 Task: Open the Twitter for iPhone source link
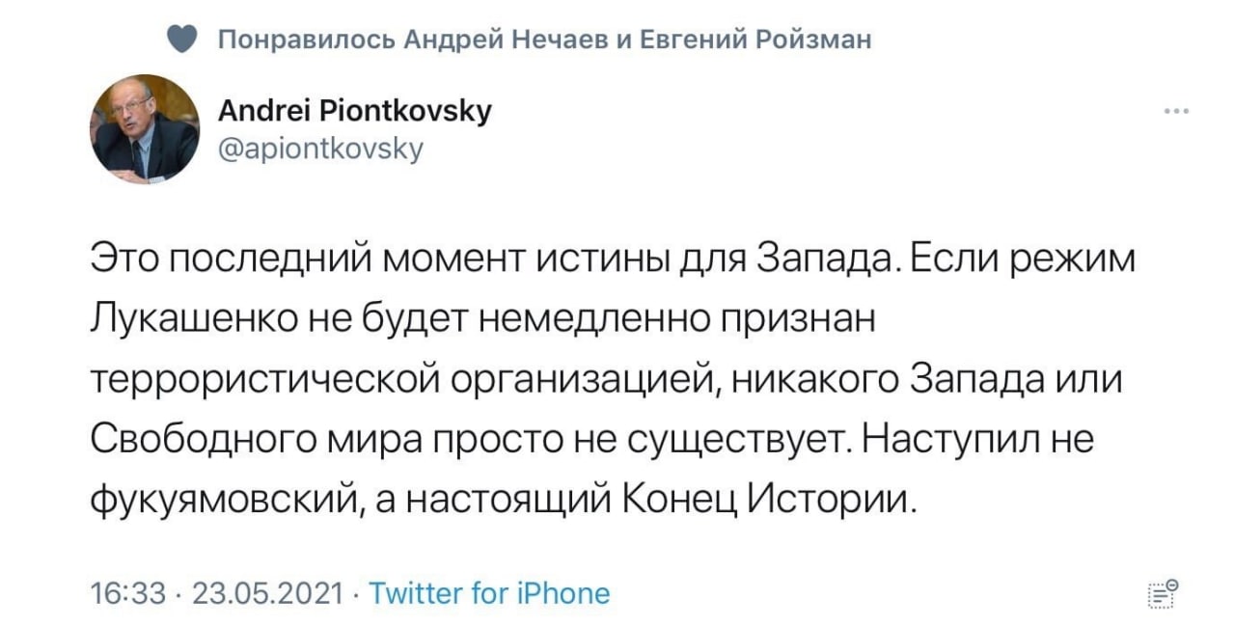[489, 592]
